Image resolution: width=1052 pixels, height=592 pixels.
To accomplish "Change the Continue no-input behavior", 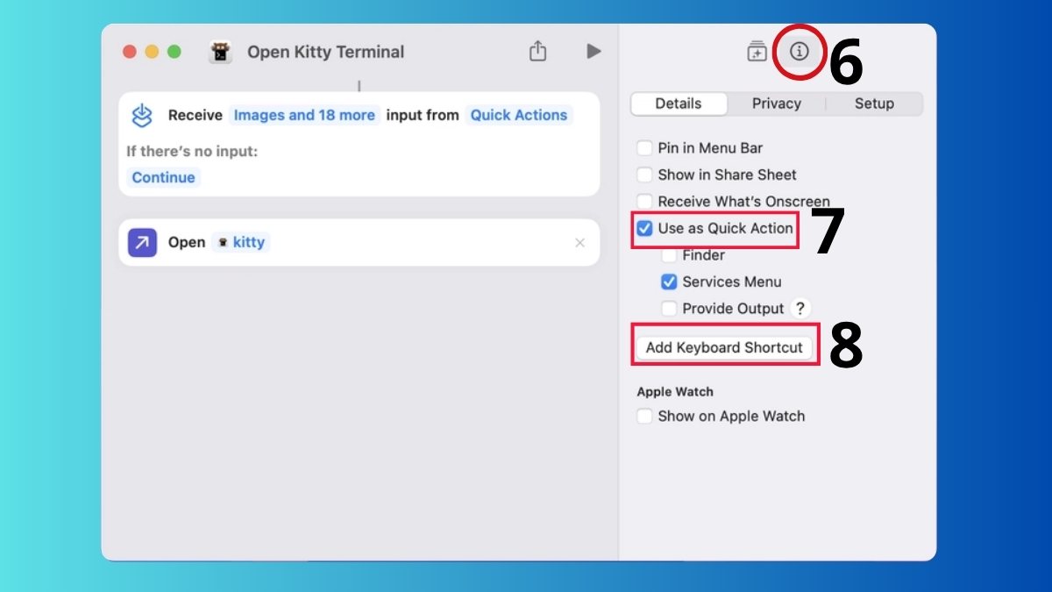I will [163, 177].
